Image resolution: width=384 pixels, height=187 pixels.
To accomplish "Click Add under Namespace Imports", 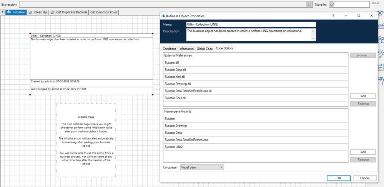I will pos(362,152).
